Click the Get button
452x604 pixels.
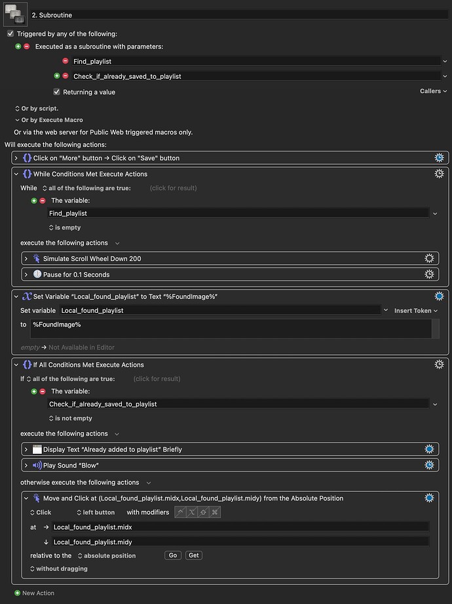click(x=193, y=555)
